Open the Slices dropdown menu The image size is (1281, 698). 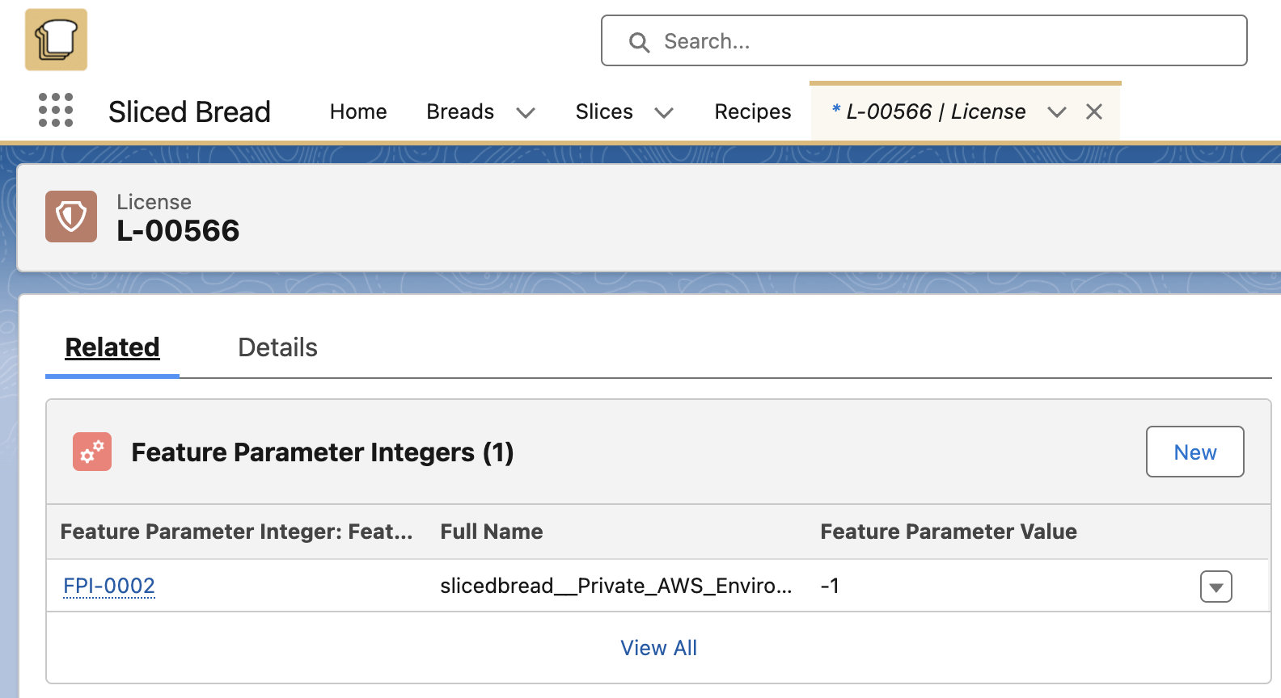pos(664,113)
